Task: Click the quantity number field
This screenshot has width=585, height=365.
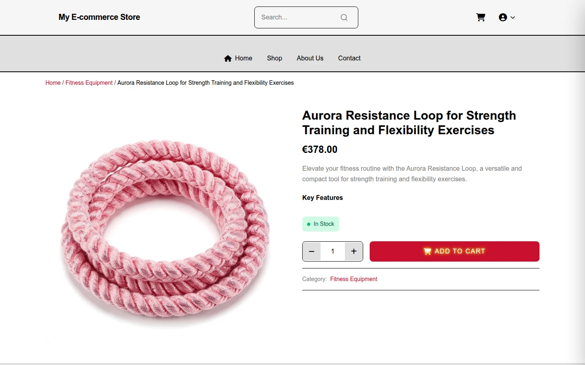Action: [333, 251]
